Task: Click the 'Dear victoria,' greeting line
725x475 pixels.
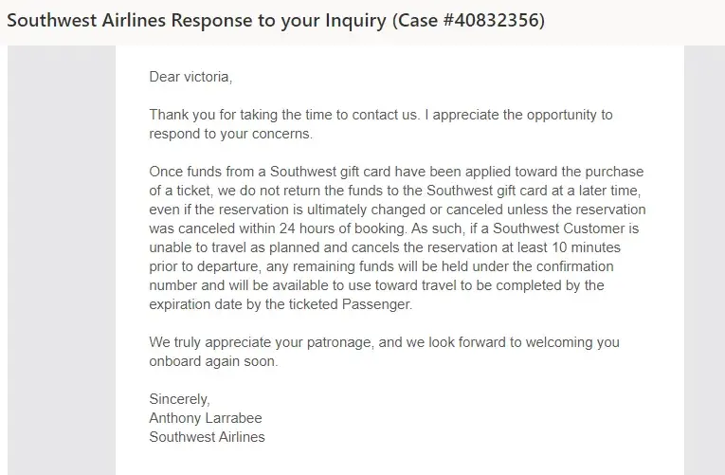Action: coord(190,77)
